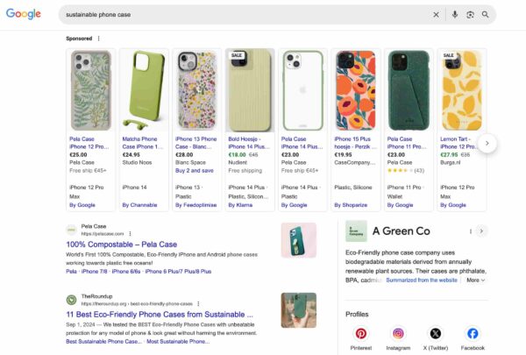Open the Facebook profile icon
Viewport: 526px width, 355px height.
(x=473, y=334)
